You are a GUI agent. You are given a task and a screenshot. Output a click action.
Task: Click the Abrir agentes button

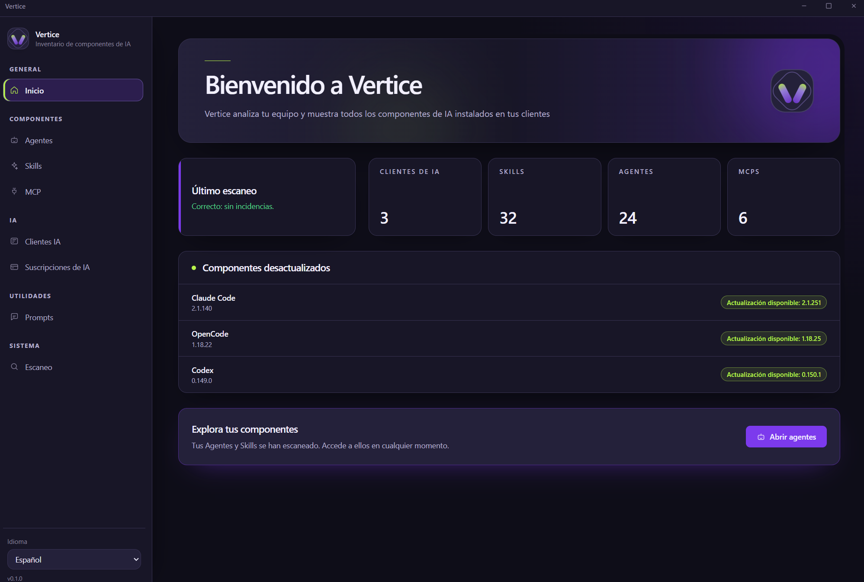(786, 437)
